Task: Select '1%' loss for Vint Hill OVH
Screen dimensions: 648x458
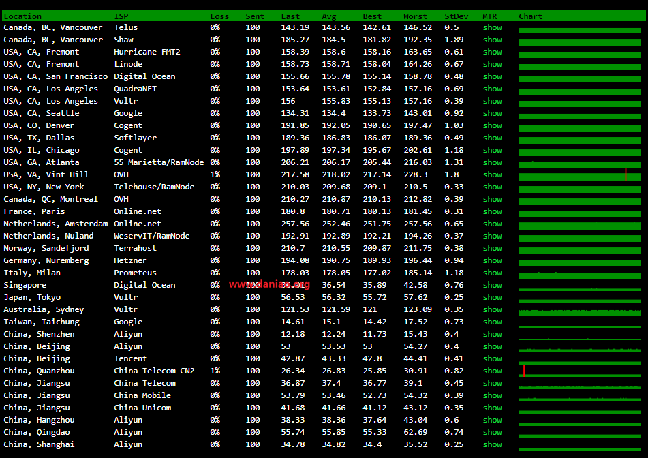Action: tap(215, 174)
